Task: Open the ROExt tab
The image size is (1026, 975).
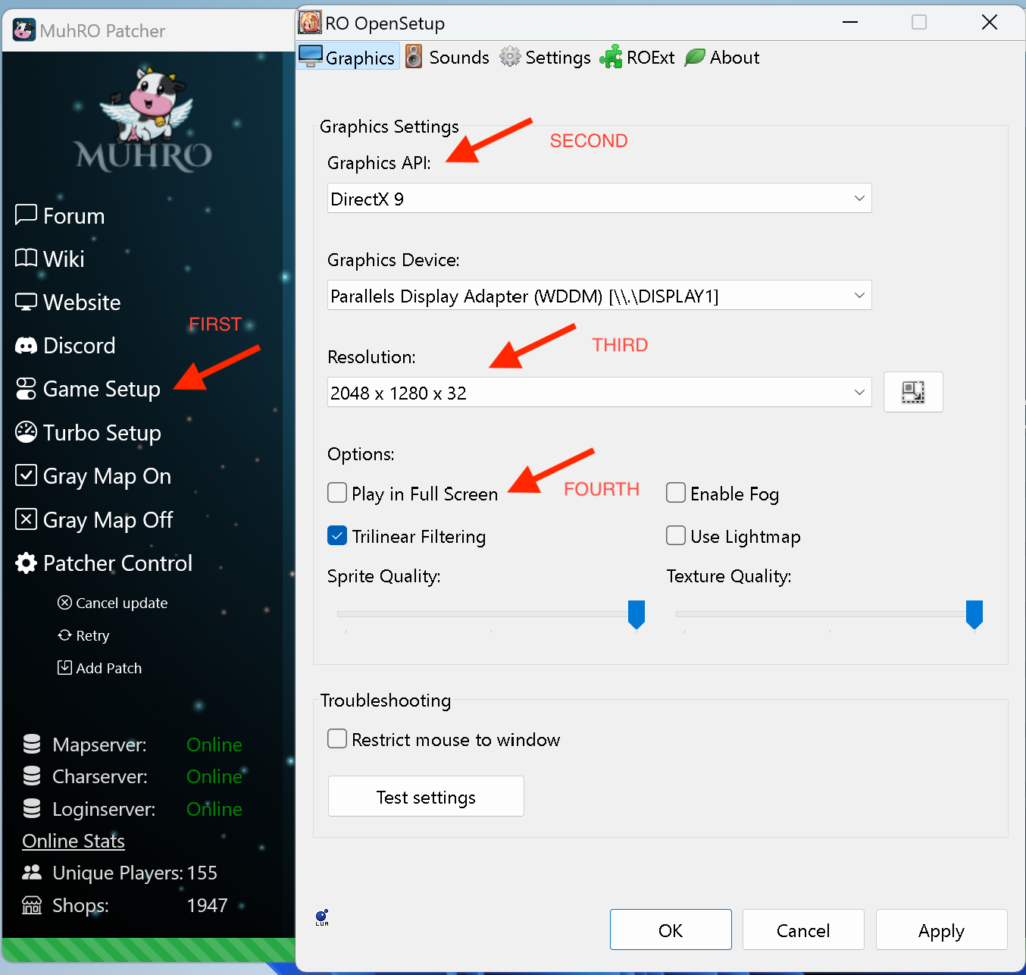Action: [637, 58]
